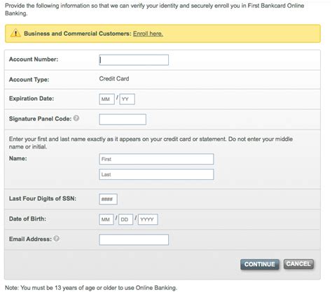Click the First name field

[x=156, y=159]
